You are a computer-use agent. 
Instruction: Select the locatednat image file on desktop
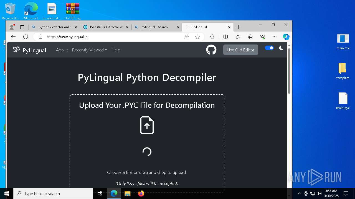tap(52, 11)
